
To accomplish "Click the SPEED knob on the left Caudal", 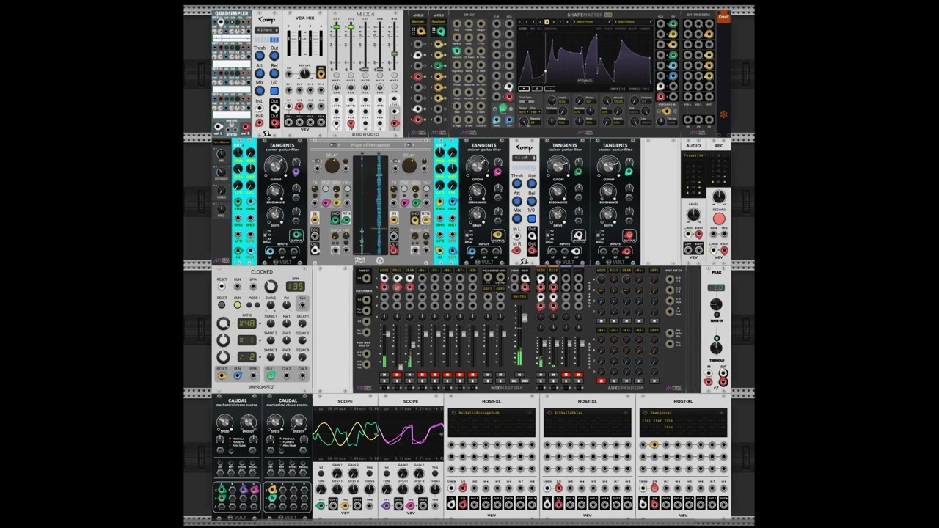I will [224, 422].
